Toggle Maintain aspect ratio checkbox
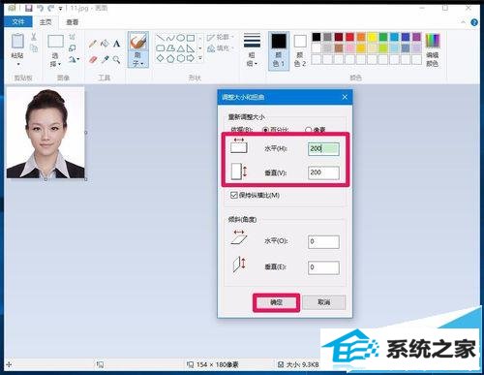This screenshot has width=484, height=375. [234, 195]
